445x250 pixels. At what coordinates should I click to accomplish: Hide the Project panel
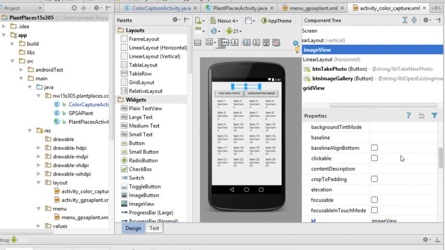pos(108,8)
